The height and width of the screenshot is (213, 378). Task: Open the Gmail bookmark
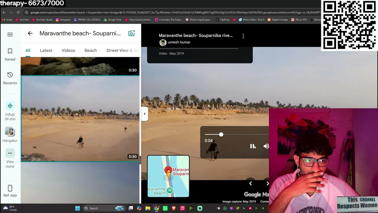[7, 20]
